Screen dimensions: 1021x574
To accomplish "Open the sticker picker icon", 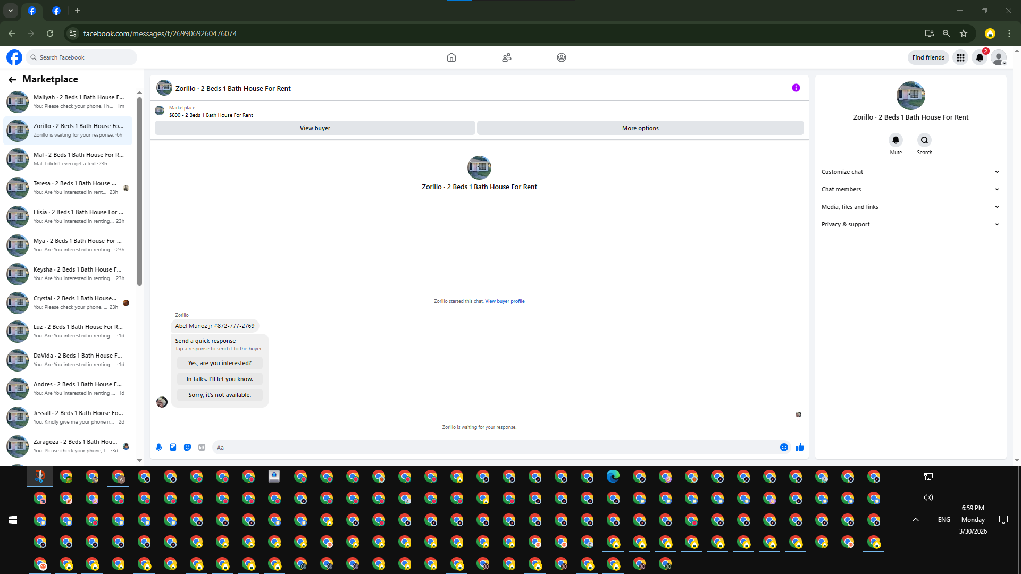I will (187, 448).
